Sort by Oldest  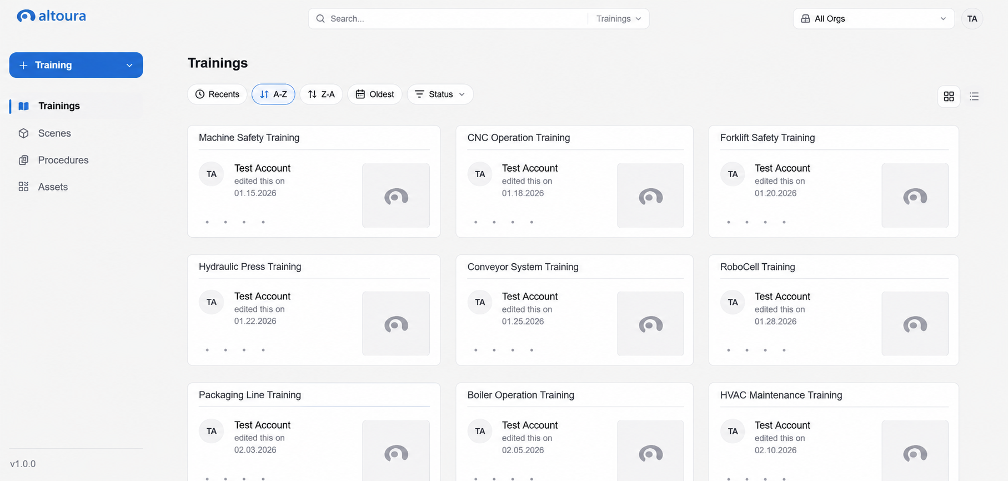(375, 94)
